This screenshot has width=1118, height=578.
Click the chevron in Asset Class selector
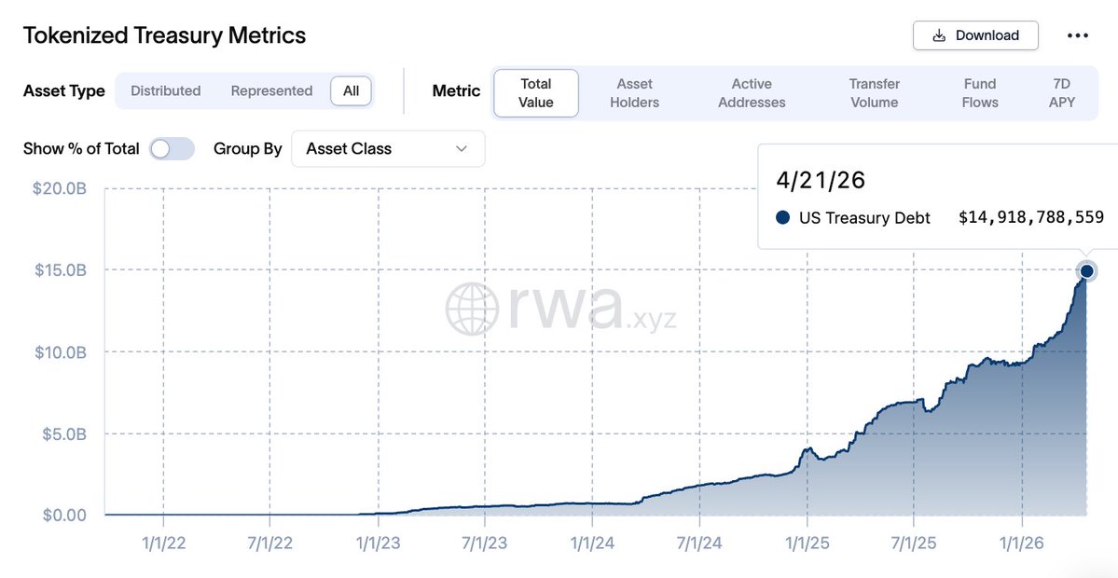coord(462,149)
